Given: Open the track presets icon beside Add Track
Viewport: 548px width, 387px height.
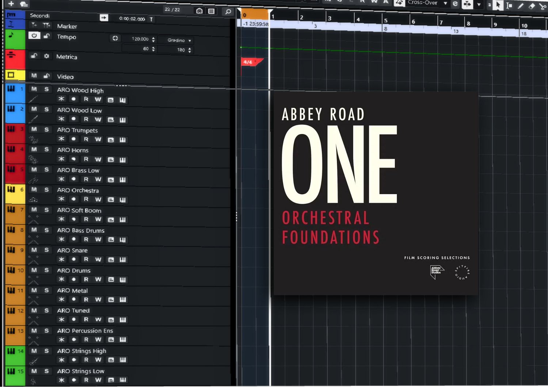Looking at the screenshot, I should [x=24, y=4].
